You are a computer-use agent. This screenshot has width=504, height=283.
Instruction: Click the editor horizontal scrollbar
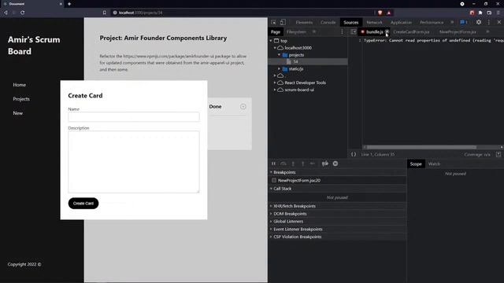(x=421, y=147)
